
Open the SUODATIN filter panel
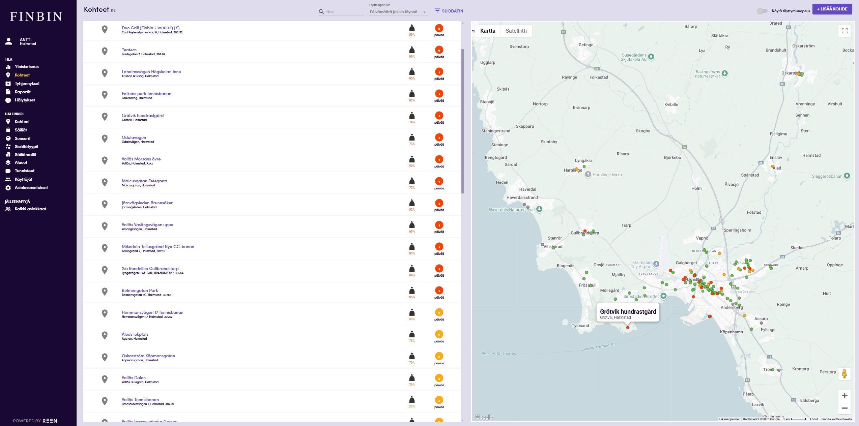[x=449, y=11]
